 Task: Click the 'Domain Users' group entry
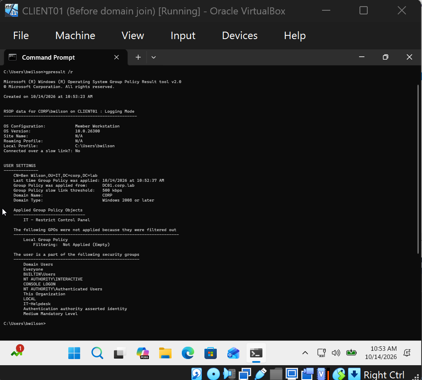click(x=38, y=264)
